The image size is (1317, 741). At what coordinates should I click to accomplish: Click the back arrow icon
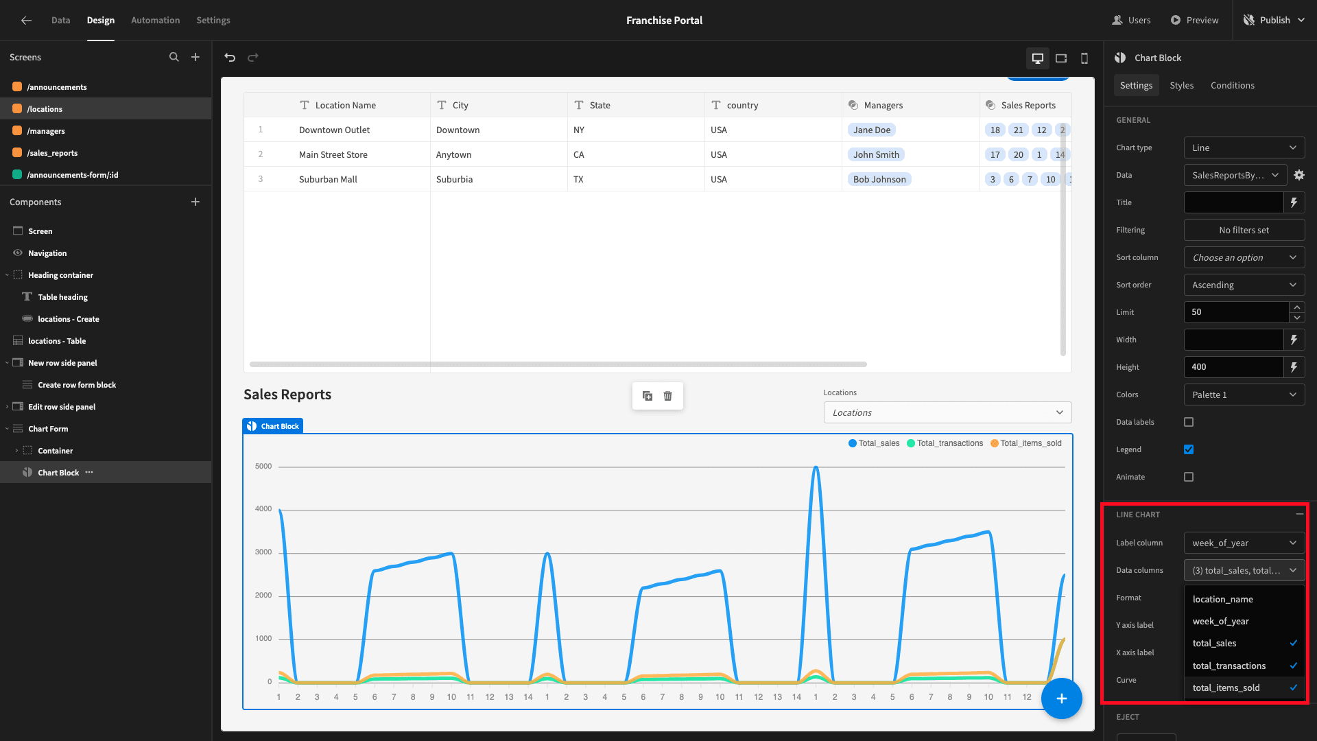tap(26, 21)
